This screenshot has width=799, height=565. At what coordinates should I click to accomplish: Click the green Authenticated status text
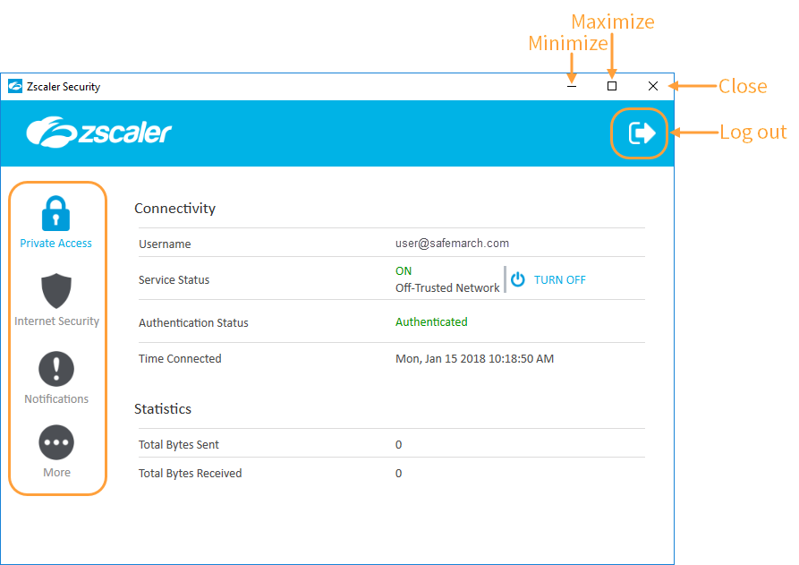[431, 322]
